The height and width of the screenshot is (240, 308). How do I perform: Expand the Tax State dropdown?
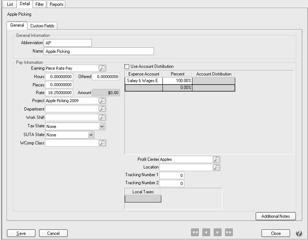102,127
